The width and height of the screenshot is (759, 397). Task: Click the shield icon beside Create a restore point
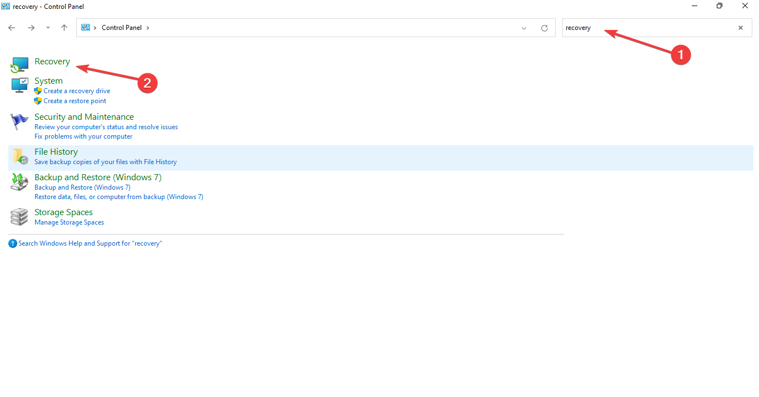pos(38,101)
